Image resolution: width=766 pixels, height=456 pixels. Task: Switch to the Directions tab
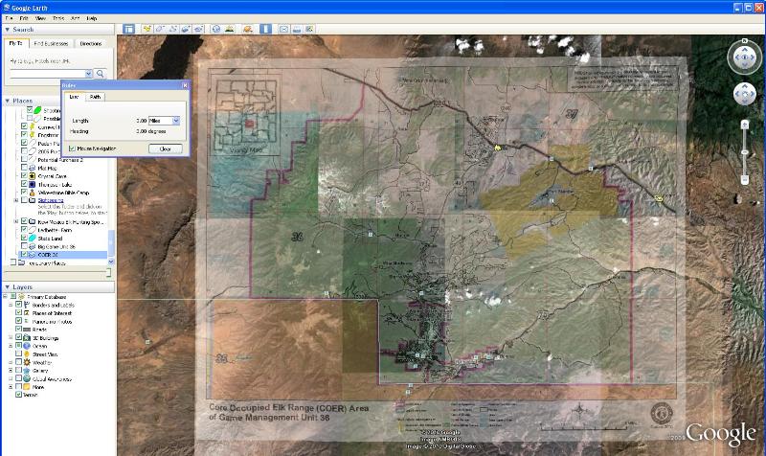click(x=91, y=43)
